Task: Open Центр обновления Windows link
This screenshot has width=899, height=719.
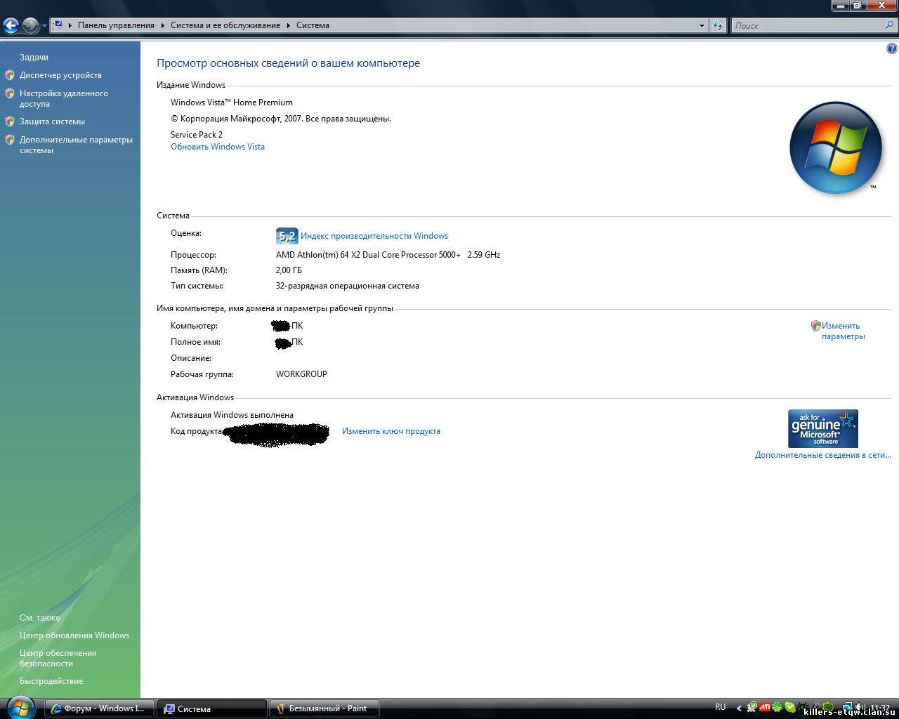Action: pos(74,635)
